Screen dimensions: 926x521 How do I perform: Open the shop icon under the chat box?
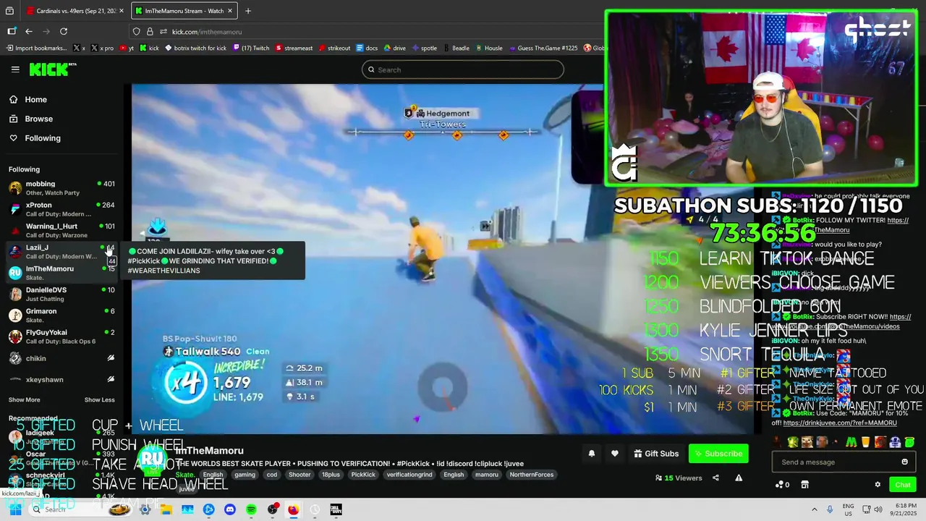pyautogui.click(x=804, y=485)
